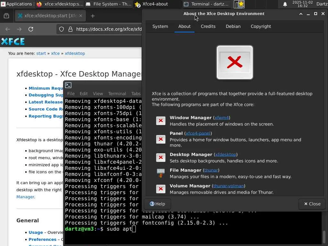Image resolution: width=328 pixels, height=246 pixels.
Task: Open the Debian tab
Action: 233,27
